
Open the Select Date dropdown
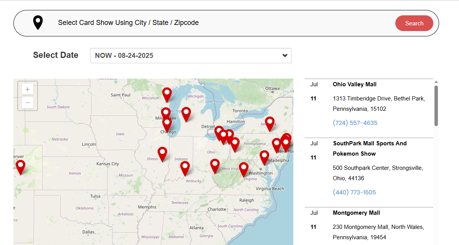tap(191, 56)
